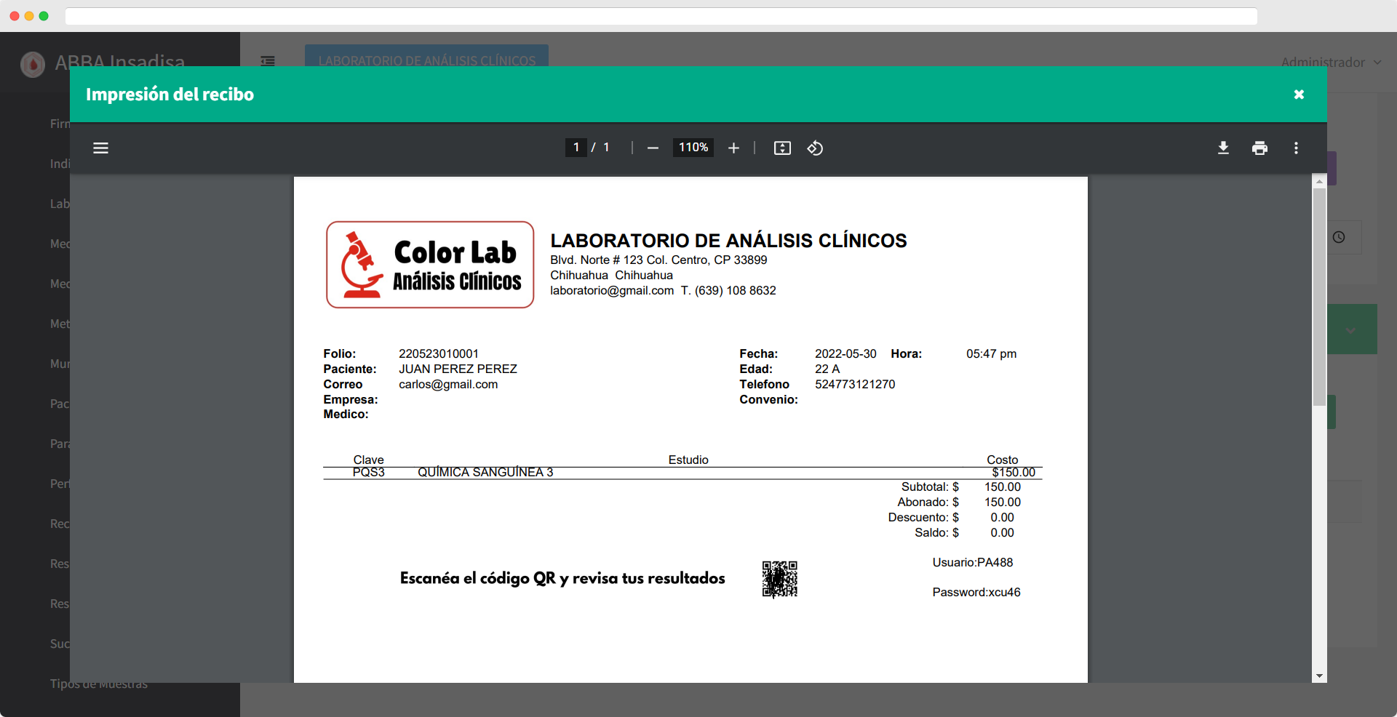Open Tipos de Muestras in sidebar
Image resolution: width=1397 pixels, height=717 pixels.
click(99, 684)
